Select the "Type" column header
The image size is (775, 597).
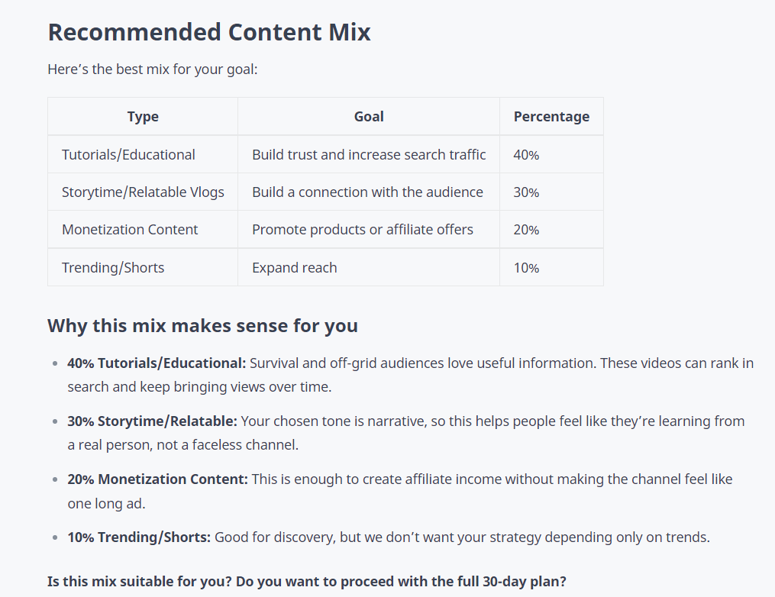coord(143,117)
